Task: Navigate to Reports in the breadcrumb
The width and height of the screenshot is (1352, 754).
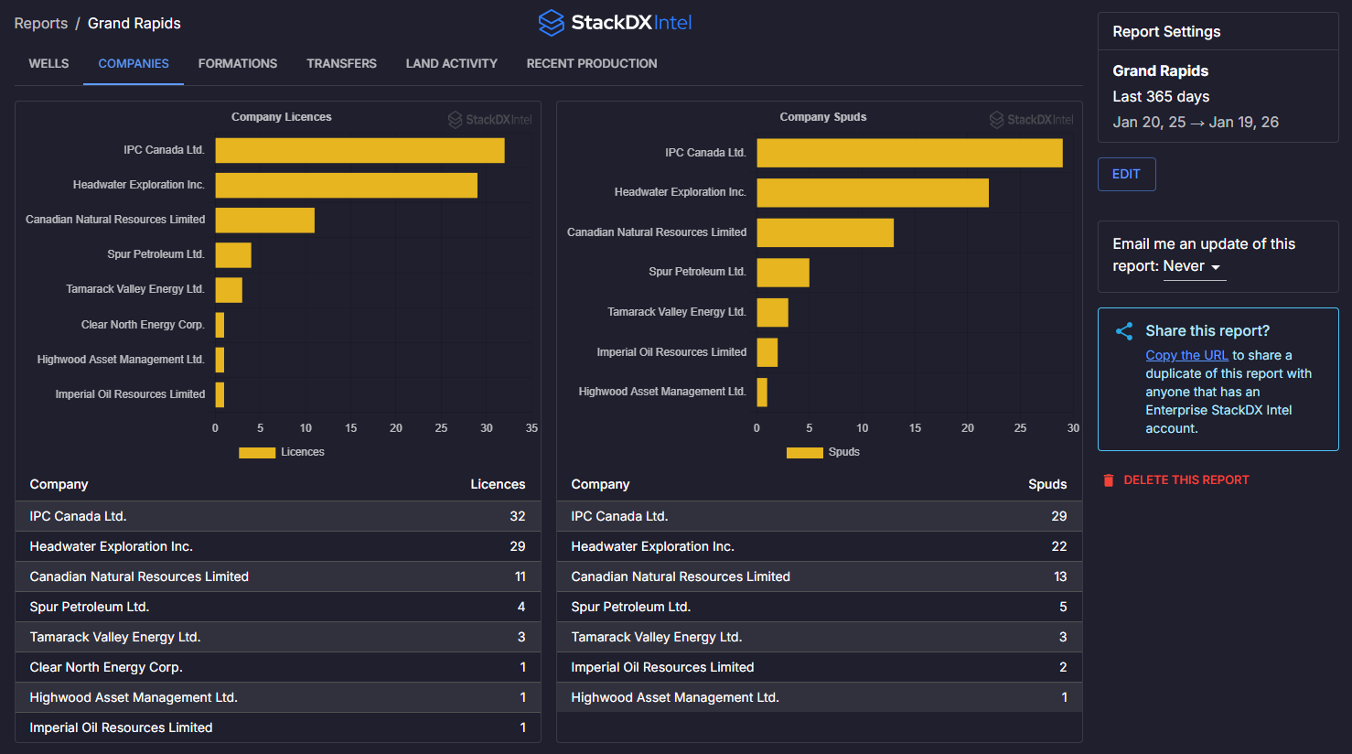Action: coord(40,23)
